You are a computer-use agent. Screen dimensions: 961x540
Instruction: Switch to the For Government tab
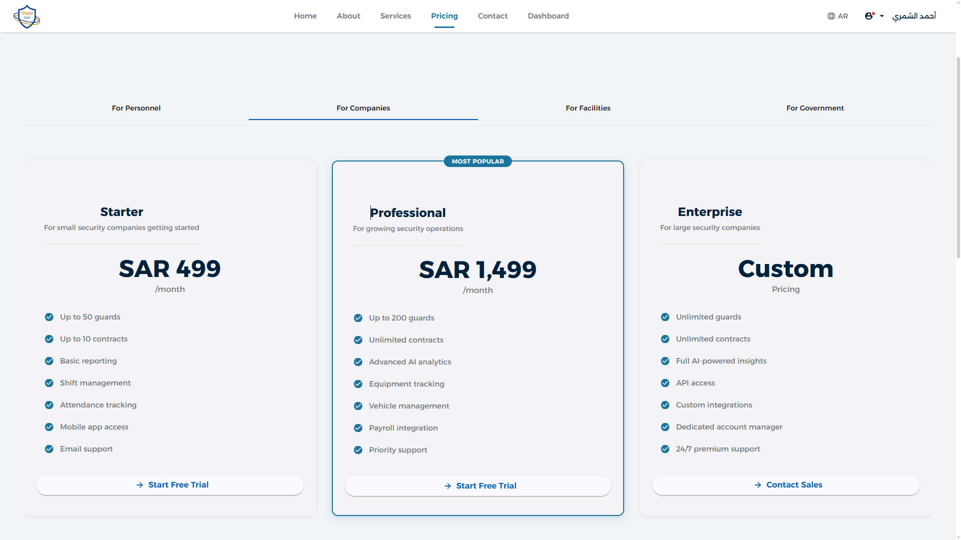(815, 108)
